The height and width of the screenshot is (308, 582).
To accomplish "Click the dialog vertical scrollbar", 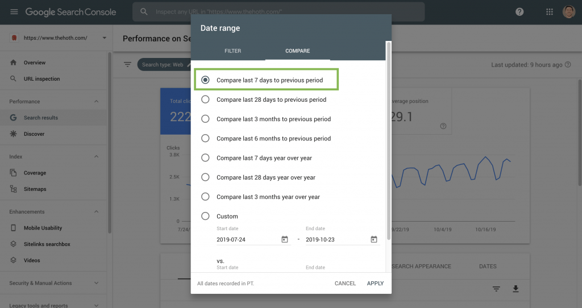I will [x=389, y=141].
